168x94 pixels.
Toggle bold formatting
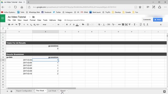point(67,25)
